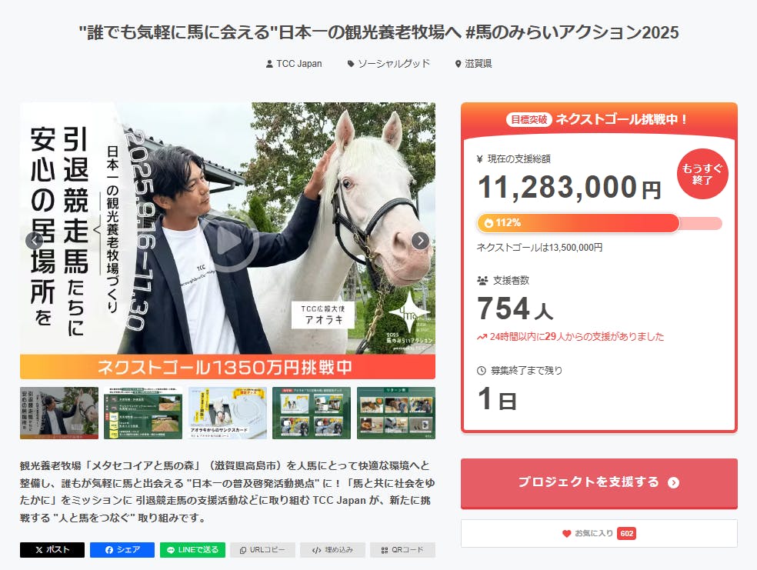Add project to お気に入り favorites
The image size is (757, 570).
coord(599,533)
